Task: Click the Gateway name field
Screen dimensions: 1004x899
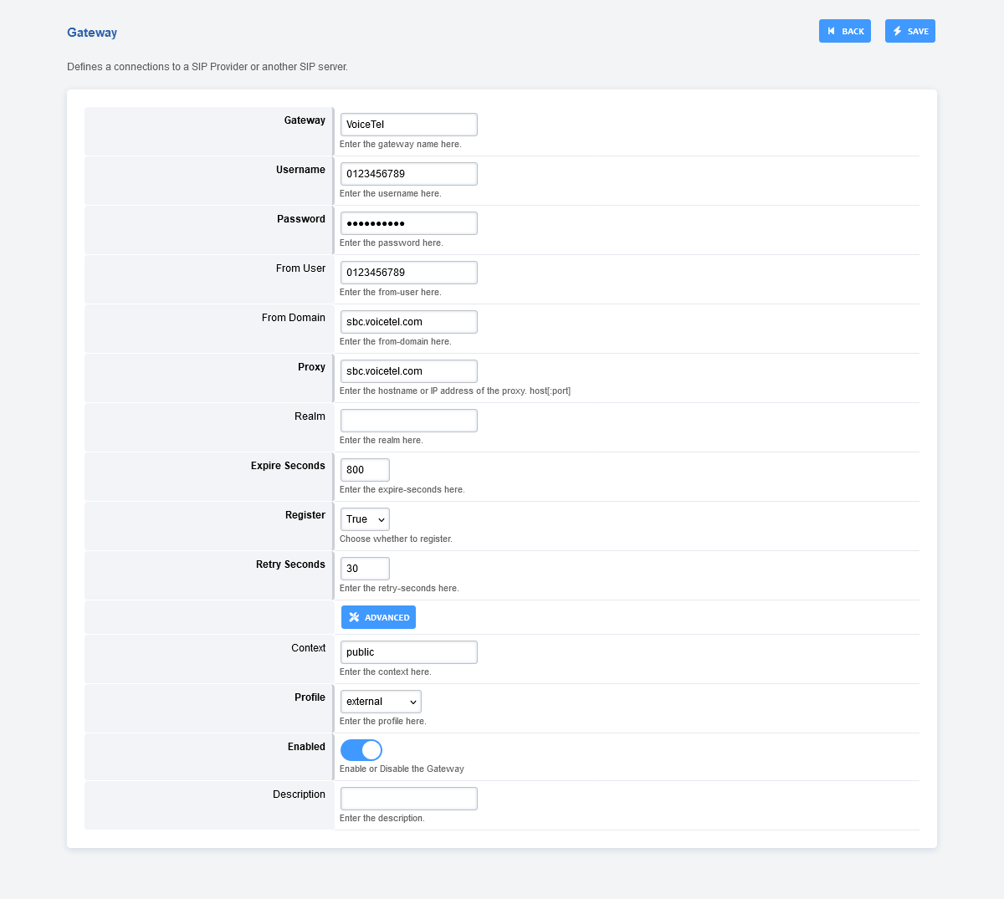Action: (x=408, y=125)
